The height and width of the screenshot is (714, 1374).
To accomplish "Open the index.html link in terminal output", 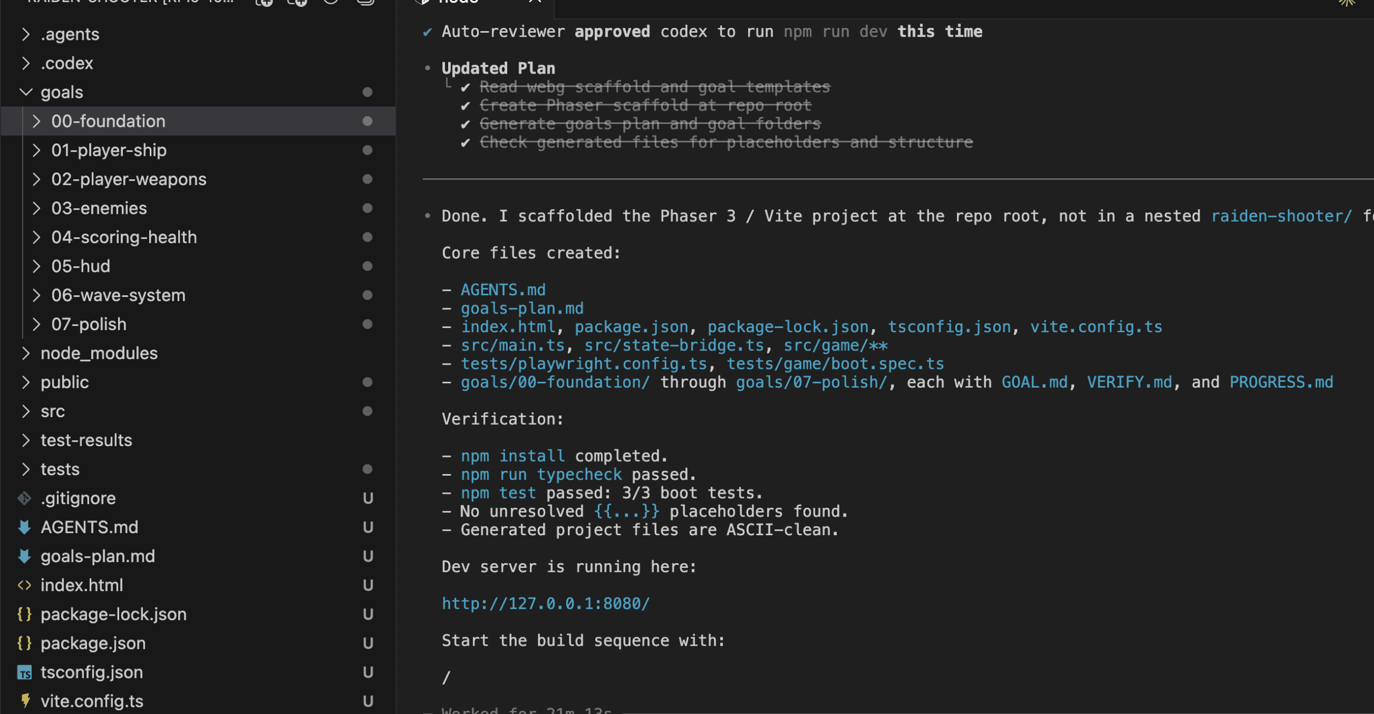I will (x=508, y=327).
